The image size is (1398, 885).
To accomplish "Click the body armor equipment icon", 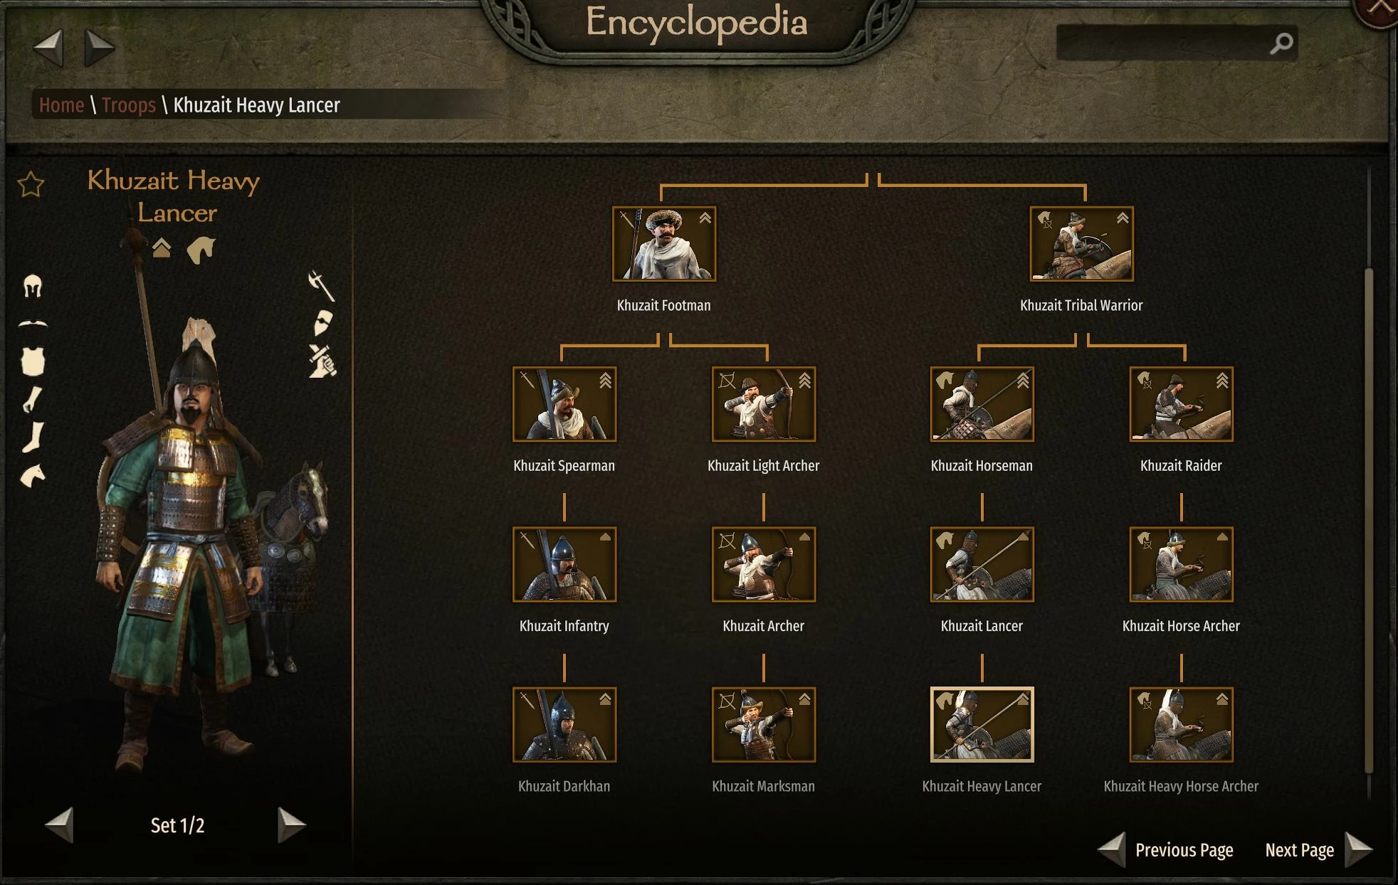I will point(33,361).
